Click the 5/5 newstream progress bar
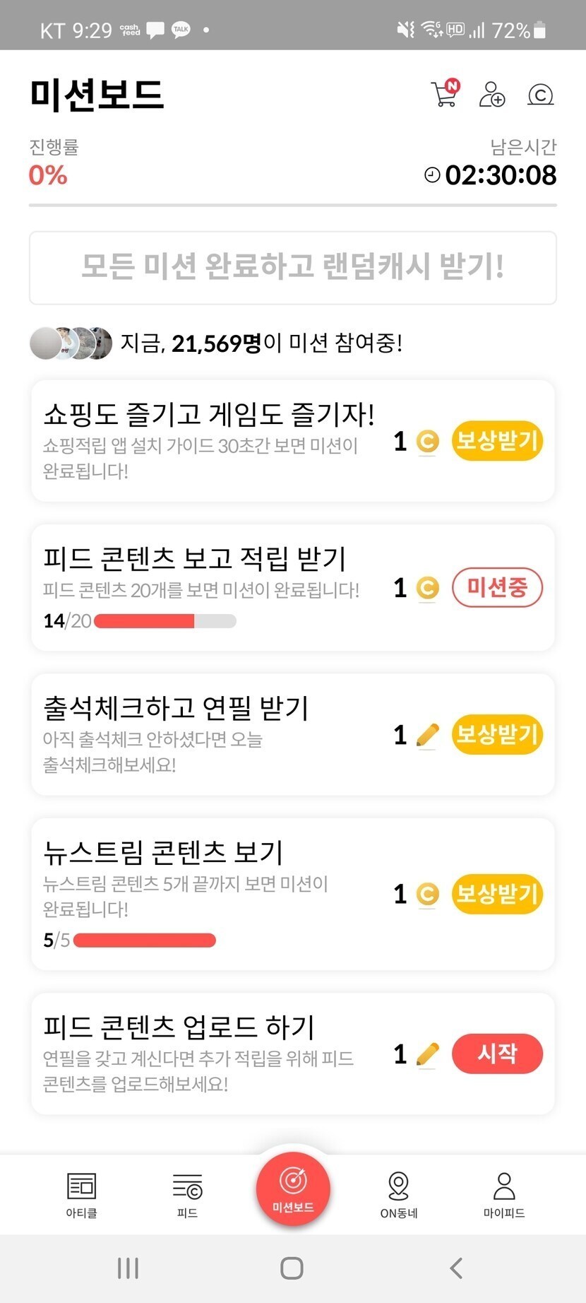The height and width of the screenshot is (1303, 586). (x=144, y=941)
